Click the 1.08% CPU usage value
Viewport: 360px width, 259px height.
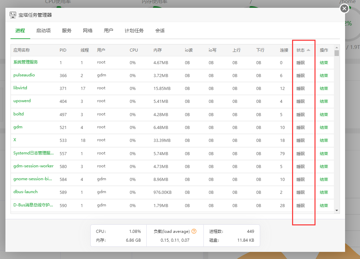(135, 231)
